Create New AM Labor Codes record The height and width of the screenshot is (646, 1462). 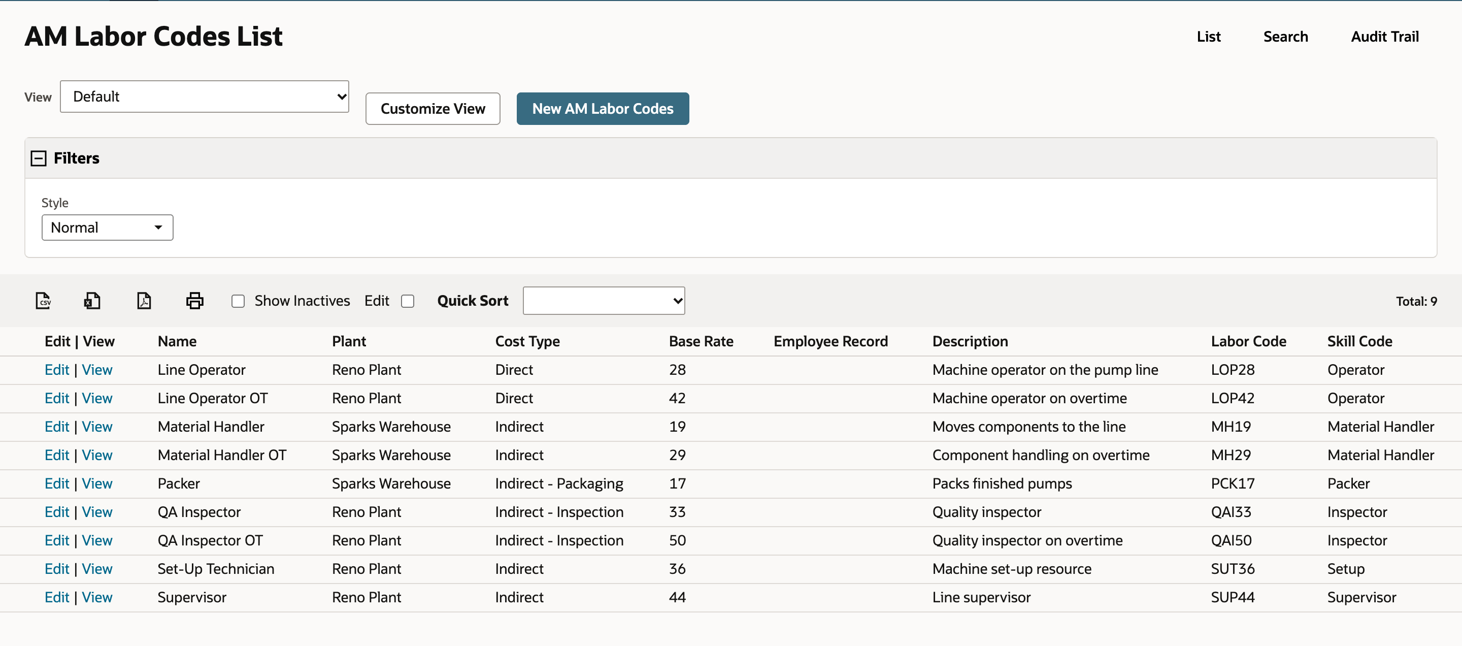coord(603,108)
